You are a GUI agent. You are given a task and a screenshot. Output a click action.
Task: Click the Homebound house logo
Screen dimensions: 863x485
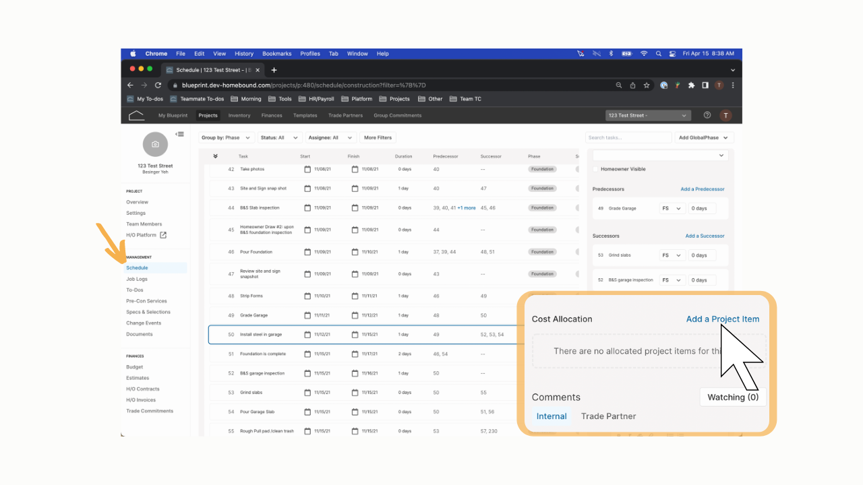[x=136, y=115]
